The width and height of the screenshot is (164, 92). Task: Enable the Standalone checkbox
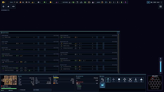pyautogui.click(x=19, y=90)
